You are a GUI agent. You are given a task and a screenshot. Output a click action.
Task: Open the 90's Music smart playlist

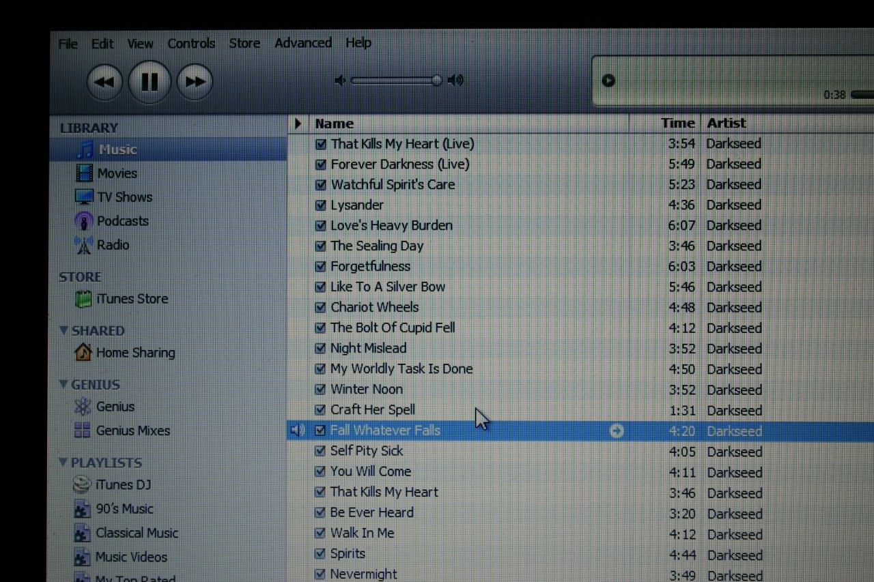(113, 509)
